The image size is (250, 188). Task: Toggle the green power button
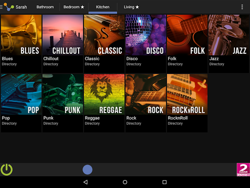(x=7, y=170)
